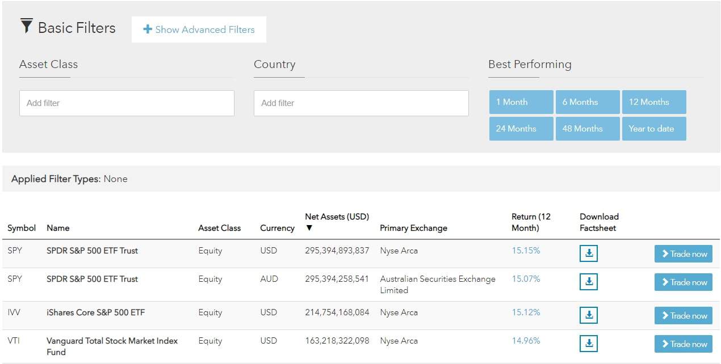This screenshot has height=364, width=721.
Task: Sort by Asset Class column header
Action: pyautogui.click(x=220, y=228)
